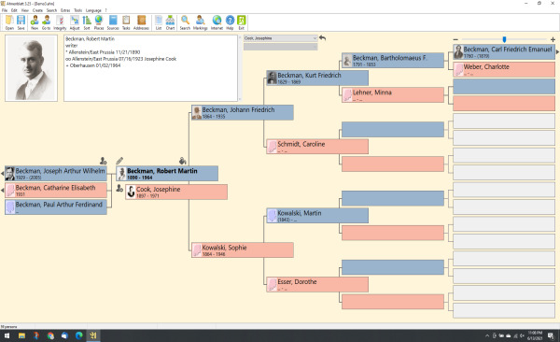Open the Sources book icon
Viewport: 560px width, 342px height.
pyautogui.click(x=113, y=22)
